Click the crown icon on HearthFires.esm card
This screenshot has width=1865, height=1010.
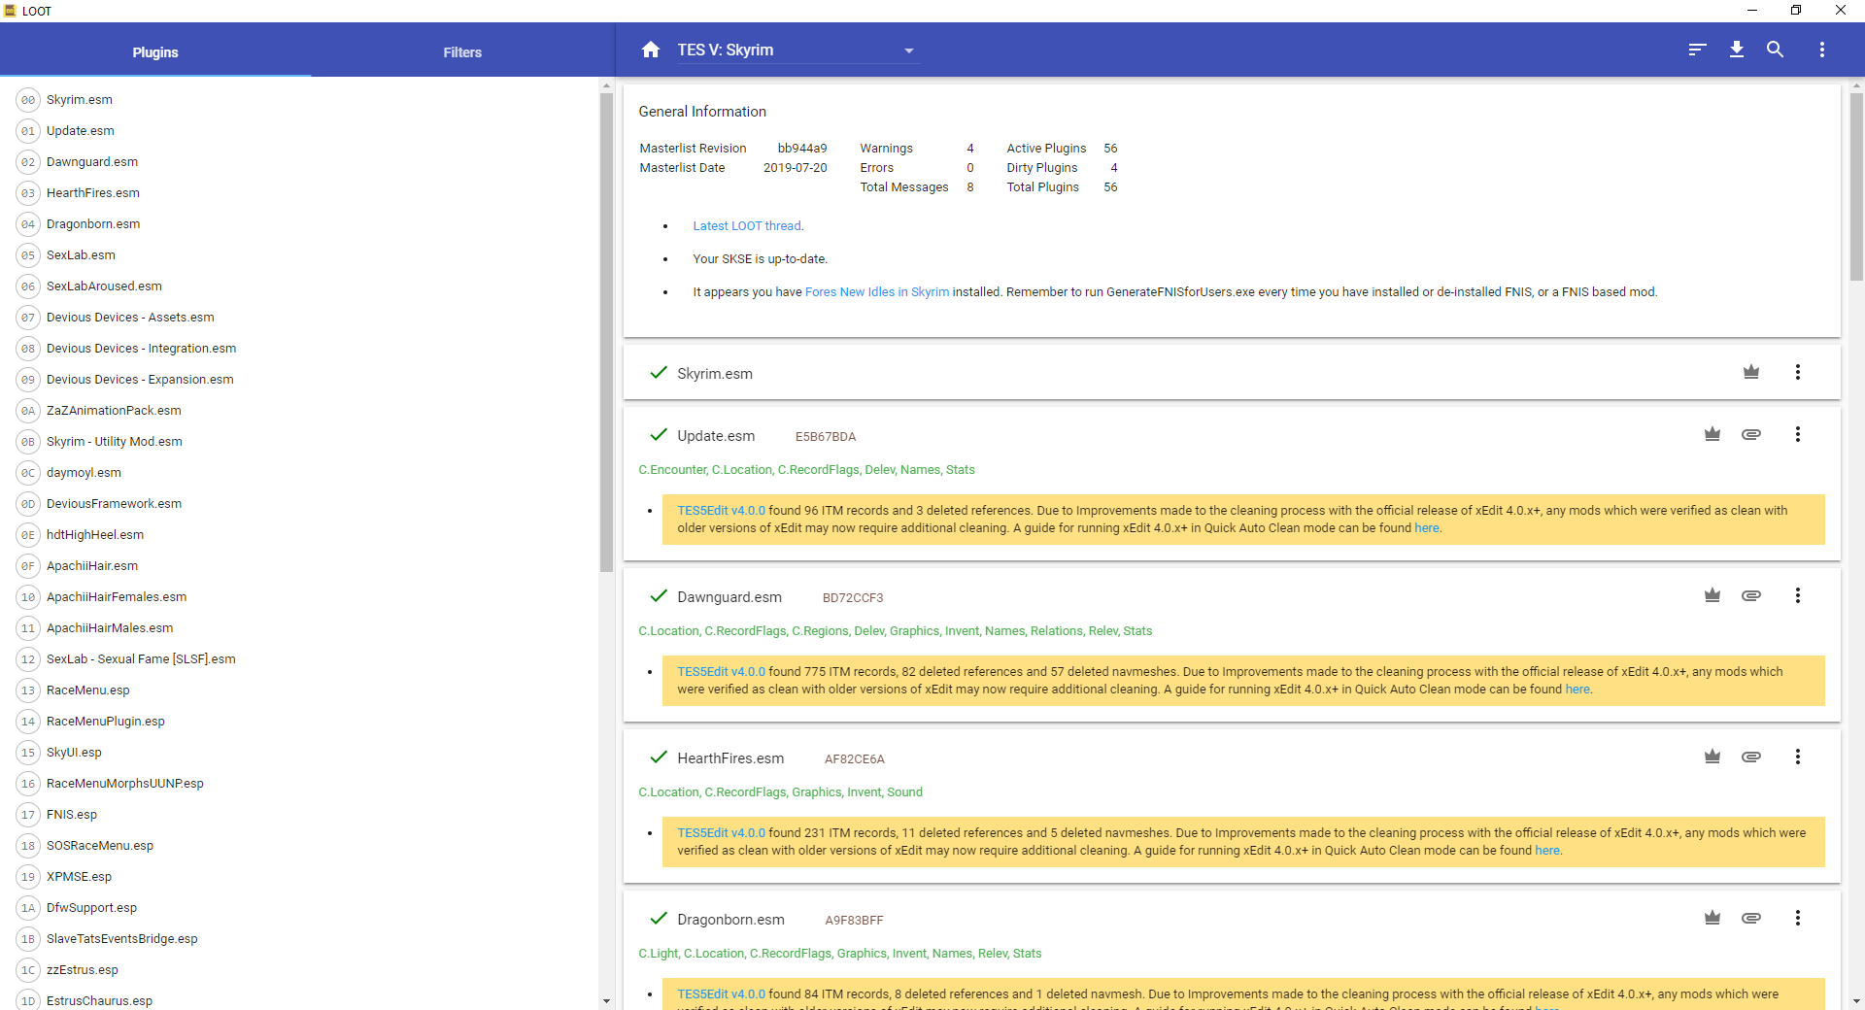pos(1712,757)
